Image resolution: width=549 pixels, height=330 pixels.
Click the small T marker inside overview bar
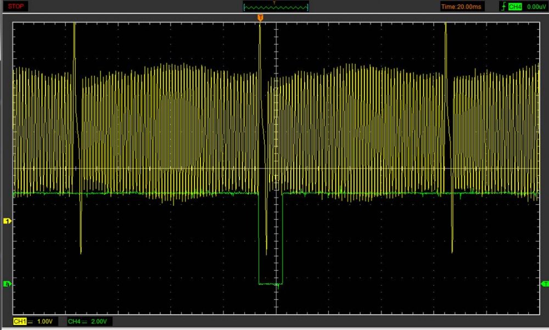(274, 3)
